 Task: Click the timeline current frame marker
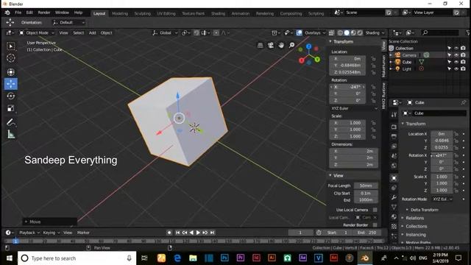click(15, 241)
